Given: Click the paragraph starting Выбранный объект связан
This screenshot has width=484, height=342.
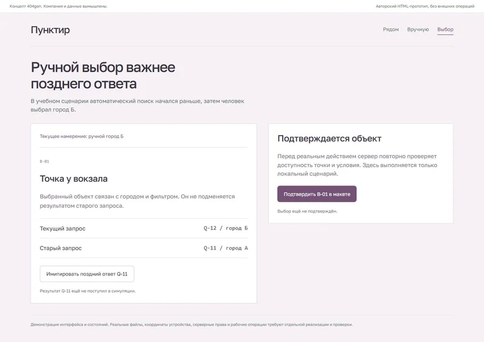Looking at the screenshot, I should [137, 201].
